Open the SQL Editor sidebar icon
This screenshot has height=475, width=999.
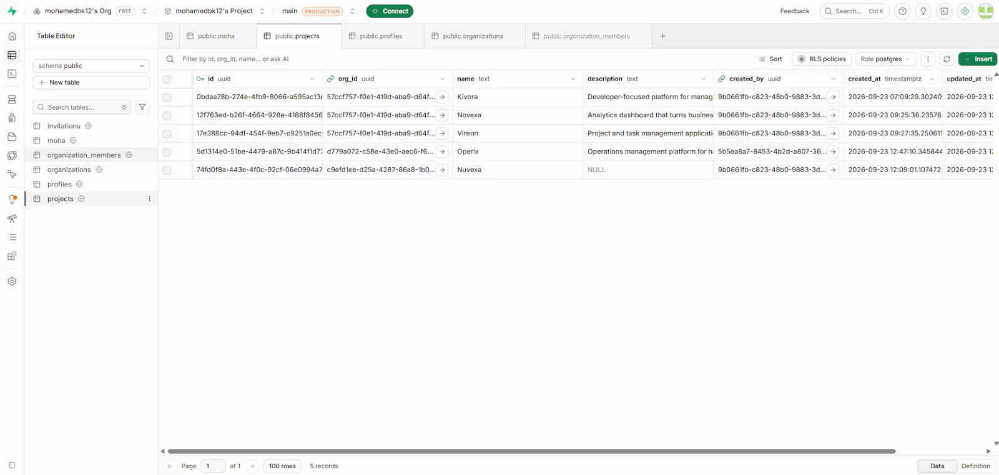click(x=12, y=74)
